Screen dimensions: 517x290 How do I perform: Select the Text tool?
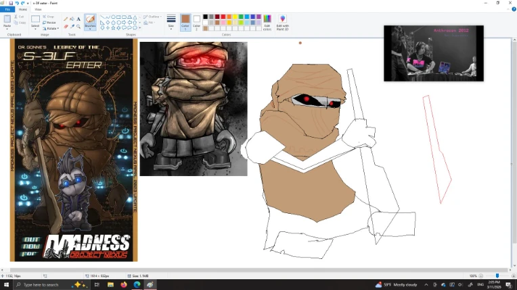click(x=78, y=19)
